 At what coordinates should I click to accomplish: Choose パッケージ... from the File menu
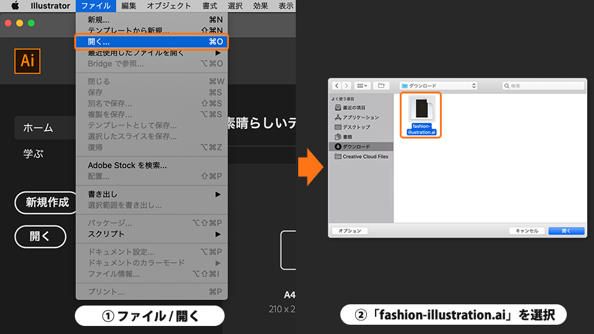point(152,223)
